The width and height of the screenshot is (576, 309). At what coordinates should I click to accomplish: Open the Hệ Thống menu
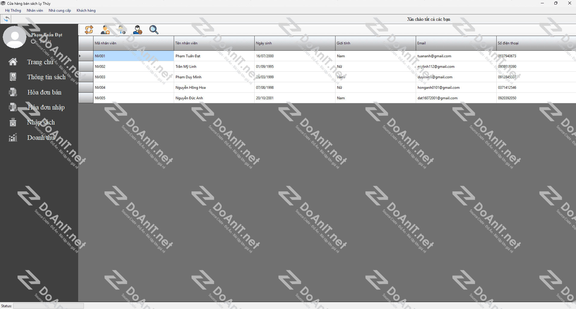(x=13, y=10)
